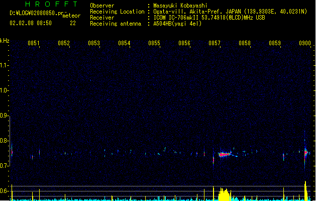Click the gray frequency range bar on left axis
The height and width of the screenshot is (201, 316).
(10, 141)
